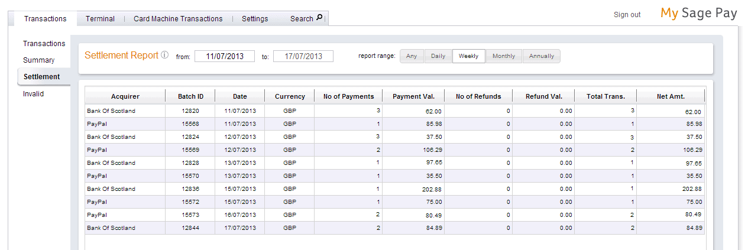The image size is (748, 250).
Task: Open Card Machine Transactions tab
Action: 178,19
